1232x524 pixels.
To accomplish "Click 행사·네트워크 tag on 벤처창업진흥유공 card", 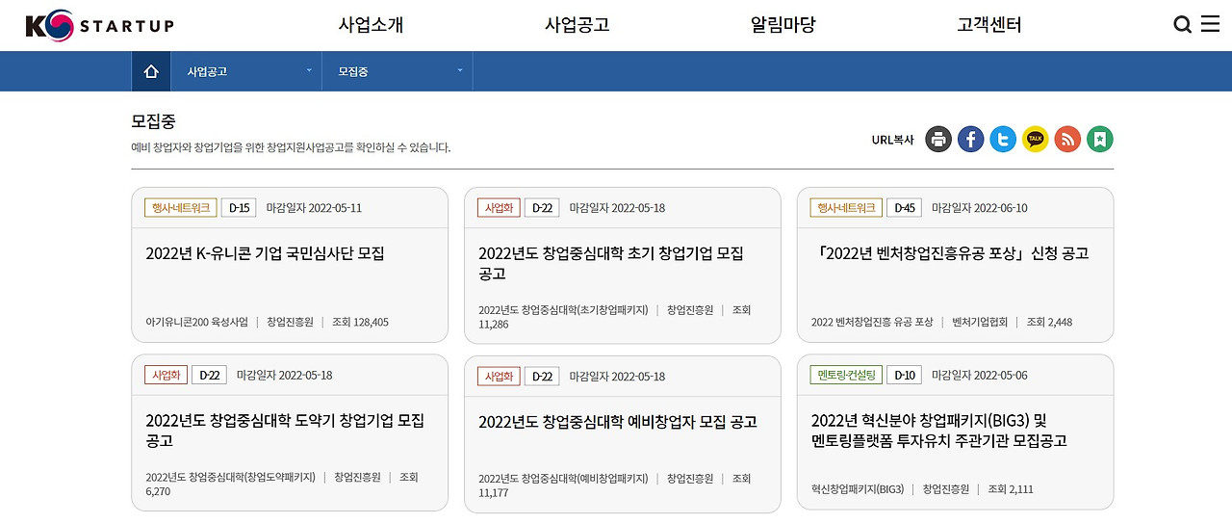I will 846,207.
